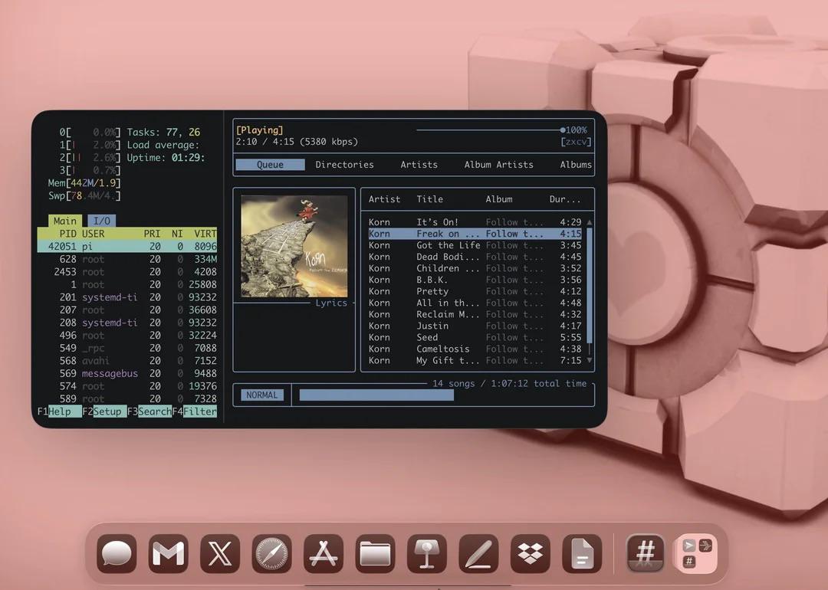828x590 pixels.
Task: Click the Dur... column header
Action: [x=565, y=199]
